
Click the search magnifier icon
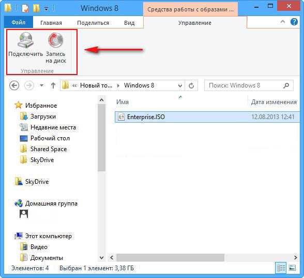[x=286, y=85]
